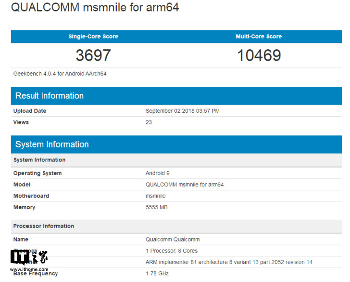Click the processor Name label
The height and width of the screenshot is (282, 350).
pyautogui.click(x=21, y=240)
